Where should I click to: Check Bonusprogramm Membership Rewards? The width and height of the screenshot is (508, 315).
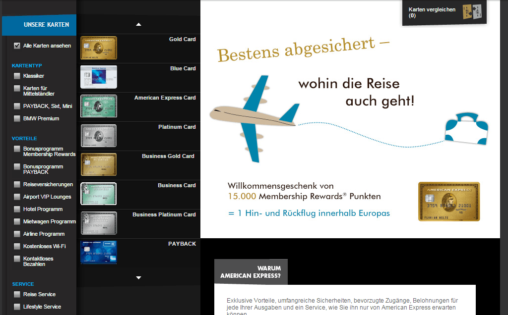click(17, 149)
